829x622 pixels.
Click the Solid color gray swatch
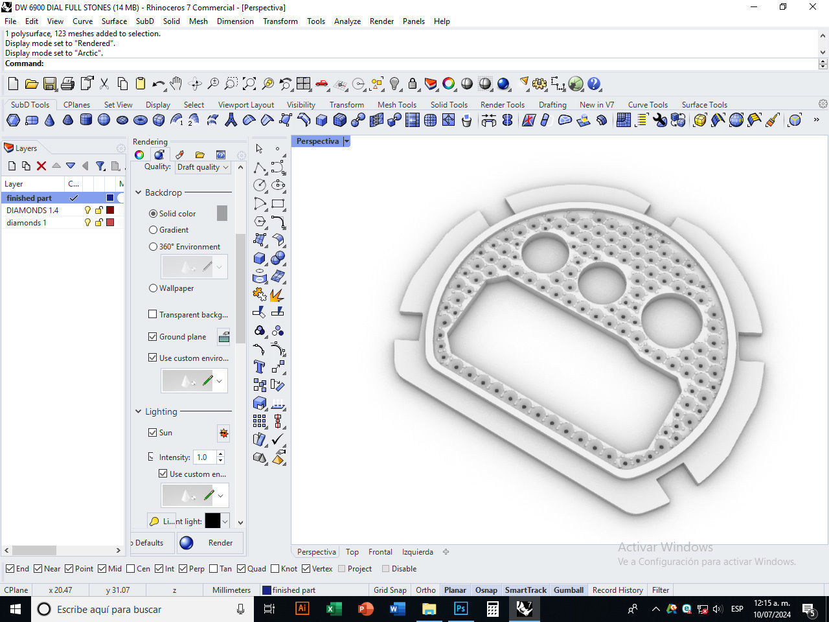[222, 213]
